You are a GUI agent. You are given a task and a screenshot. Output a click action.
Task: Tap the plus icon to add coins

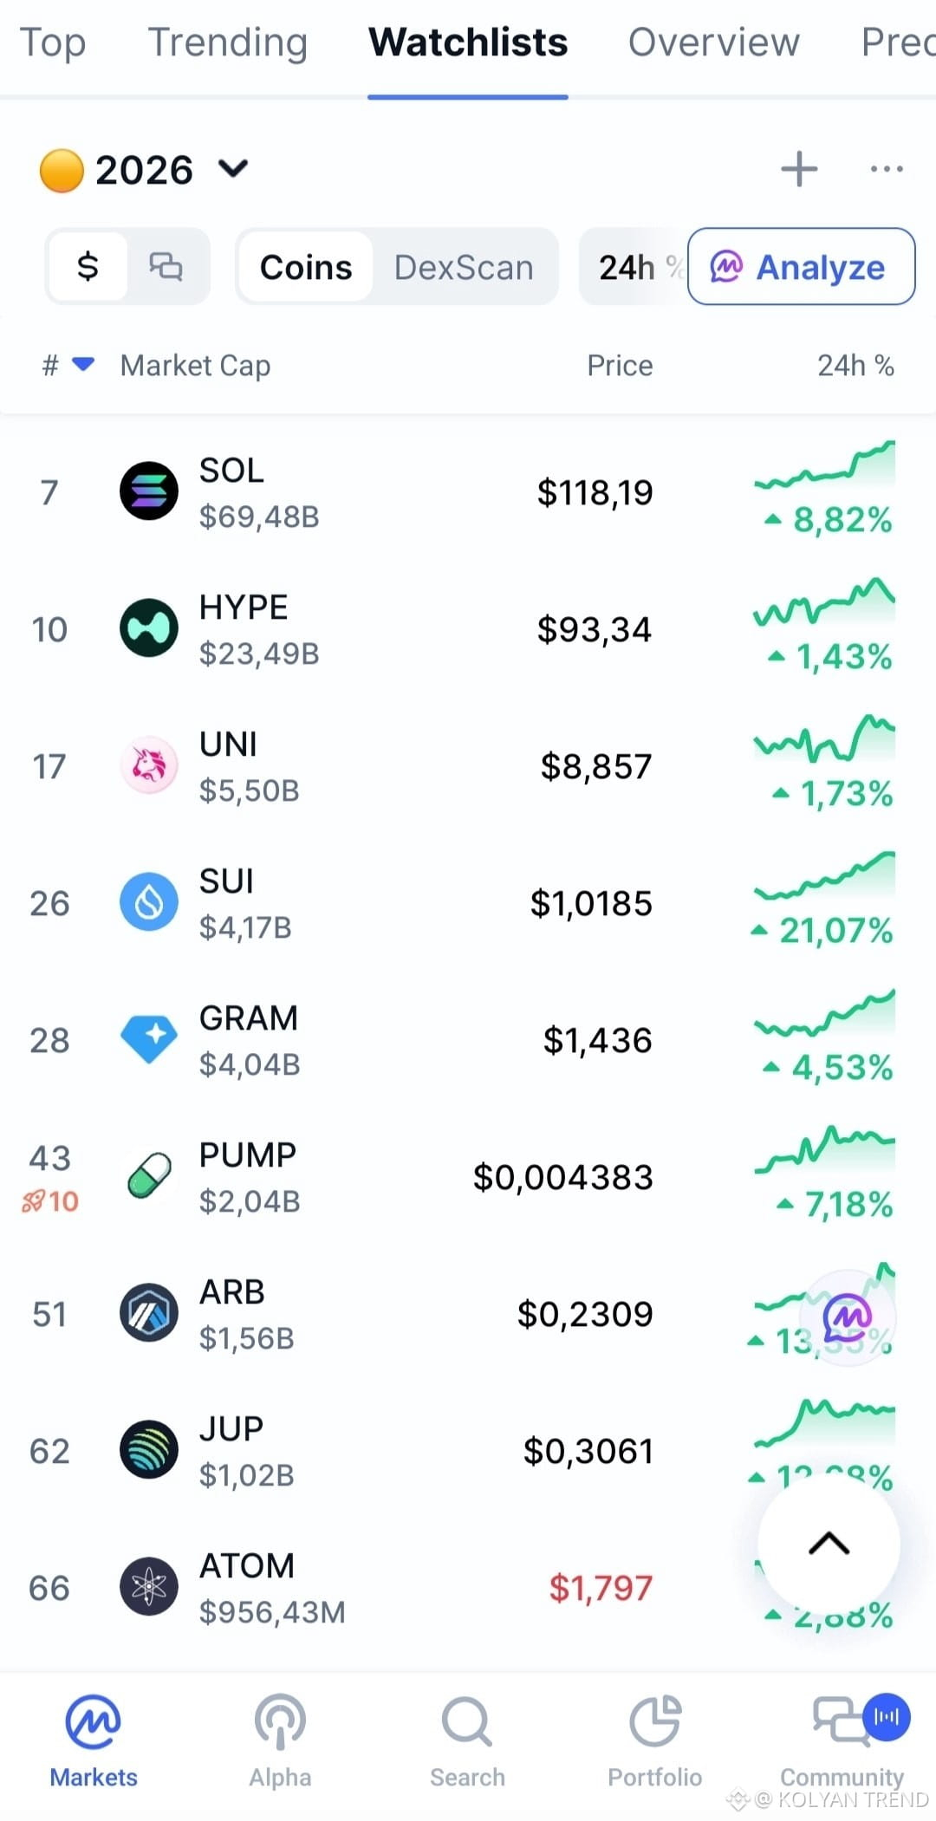799,169
